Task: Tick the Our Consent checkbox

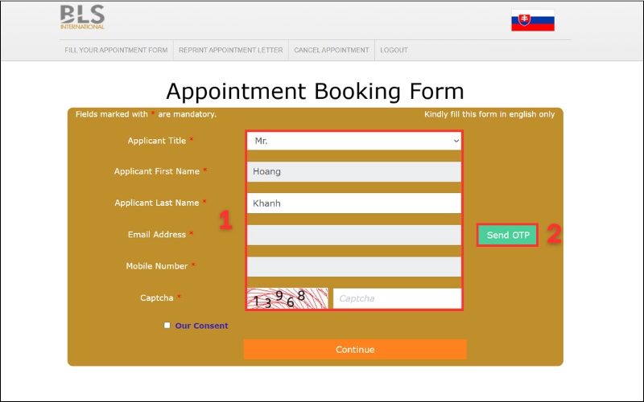Action: click(167, 326)
